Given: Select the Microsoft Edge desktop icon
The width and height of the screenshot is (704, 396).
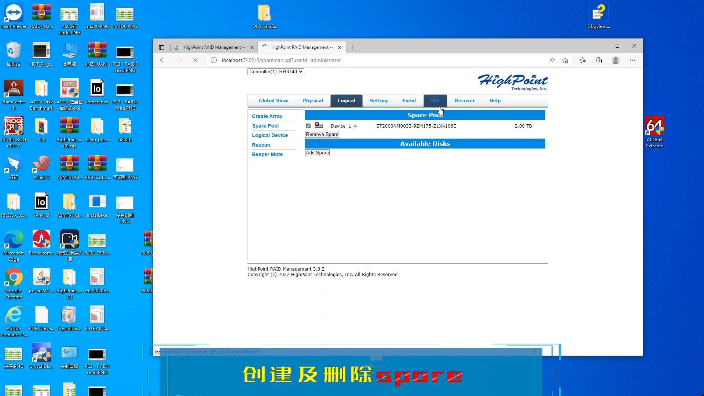Looking at the screenshot, I should pos(14,246).
